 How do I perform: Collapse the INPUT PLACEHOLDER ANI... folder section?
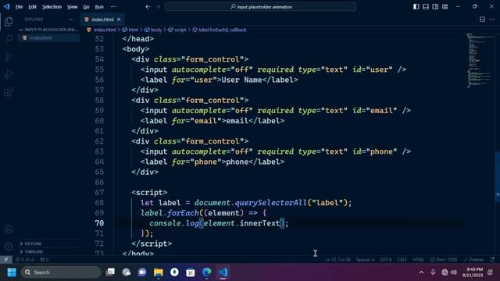(48, 30)
